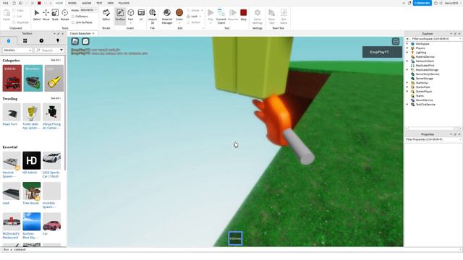Expand the StarterPlayer tree node
This screenshot has width=463, height=260.
tap(407, 92)
